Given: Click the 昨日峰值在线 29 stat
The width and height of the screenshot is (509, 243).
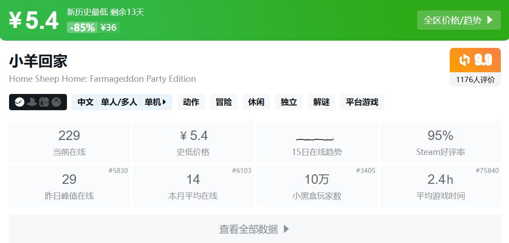Looking at the screenshot, I should pyautogui.click(x=69, y=186).
